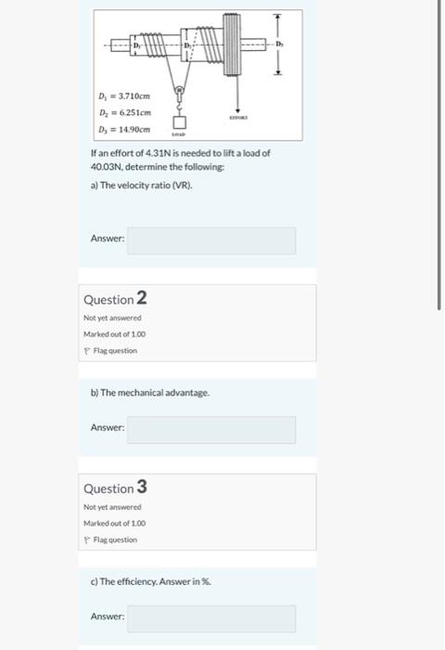445x650 pixels.
Task: Click the D3 dimension arrow in the diagram
Action: (x=278, y=44)
